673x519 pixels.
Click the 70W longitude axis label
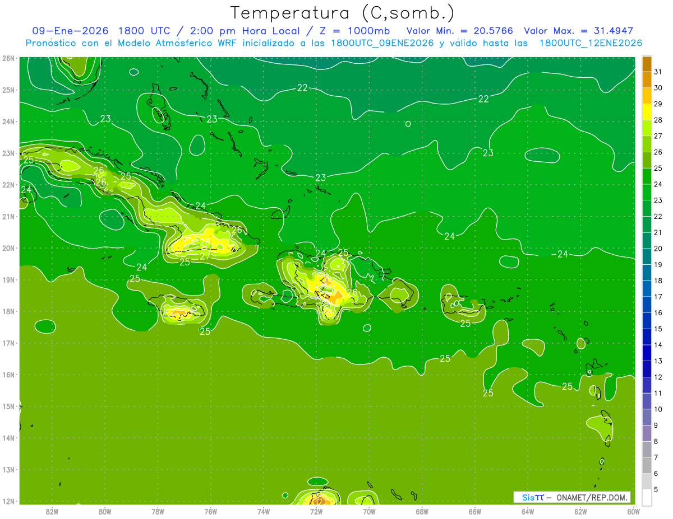(x=369, y=511)
